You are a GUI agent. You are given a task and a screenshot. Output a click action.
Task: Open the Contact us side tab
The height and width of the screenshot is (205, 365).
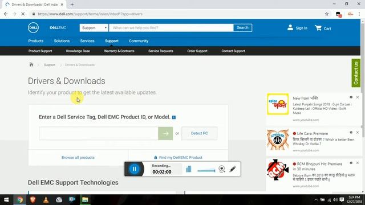(356, 73)
